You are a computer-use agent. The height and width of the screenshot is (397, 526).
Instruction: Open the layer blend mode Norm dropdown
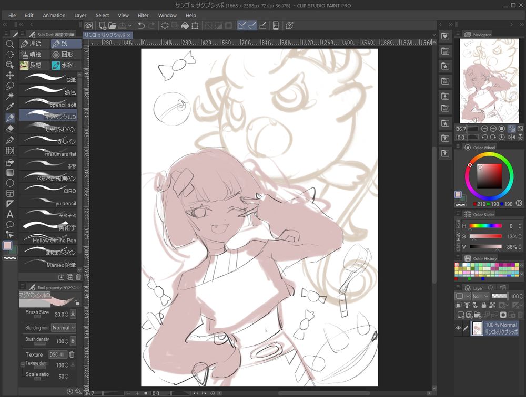[x=480, y=296]
